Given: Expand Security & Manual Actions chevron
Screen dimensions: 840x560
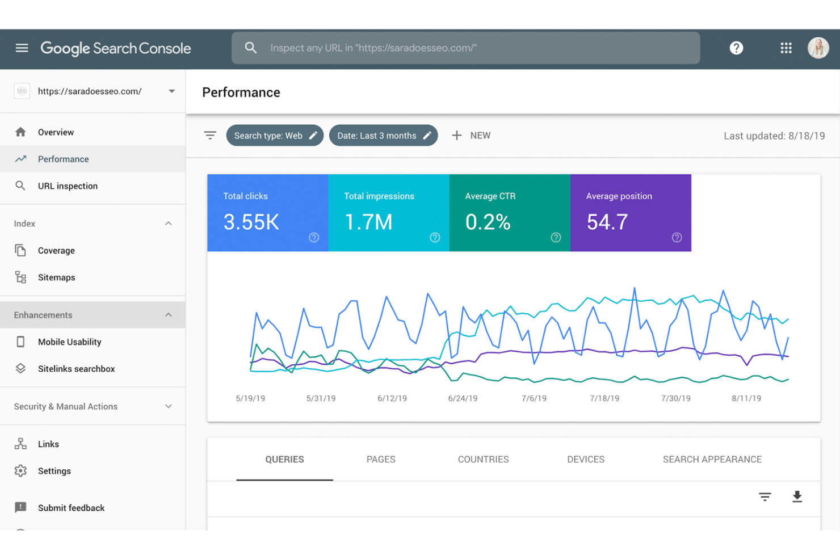Looking at the screenshot, I should [169, 406].
